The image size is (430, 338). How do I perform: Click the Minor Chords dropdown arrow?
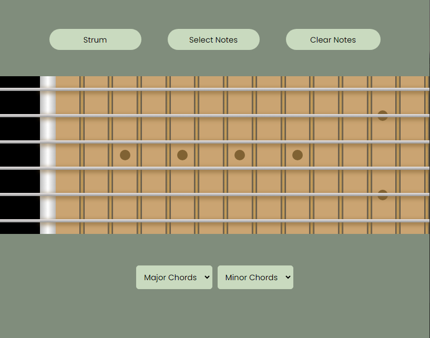point(288,277)
